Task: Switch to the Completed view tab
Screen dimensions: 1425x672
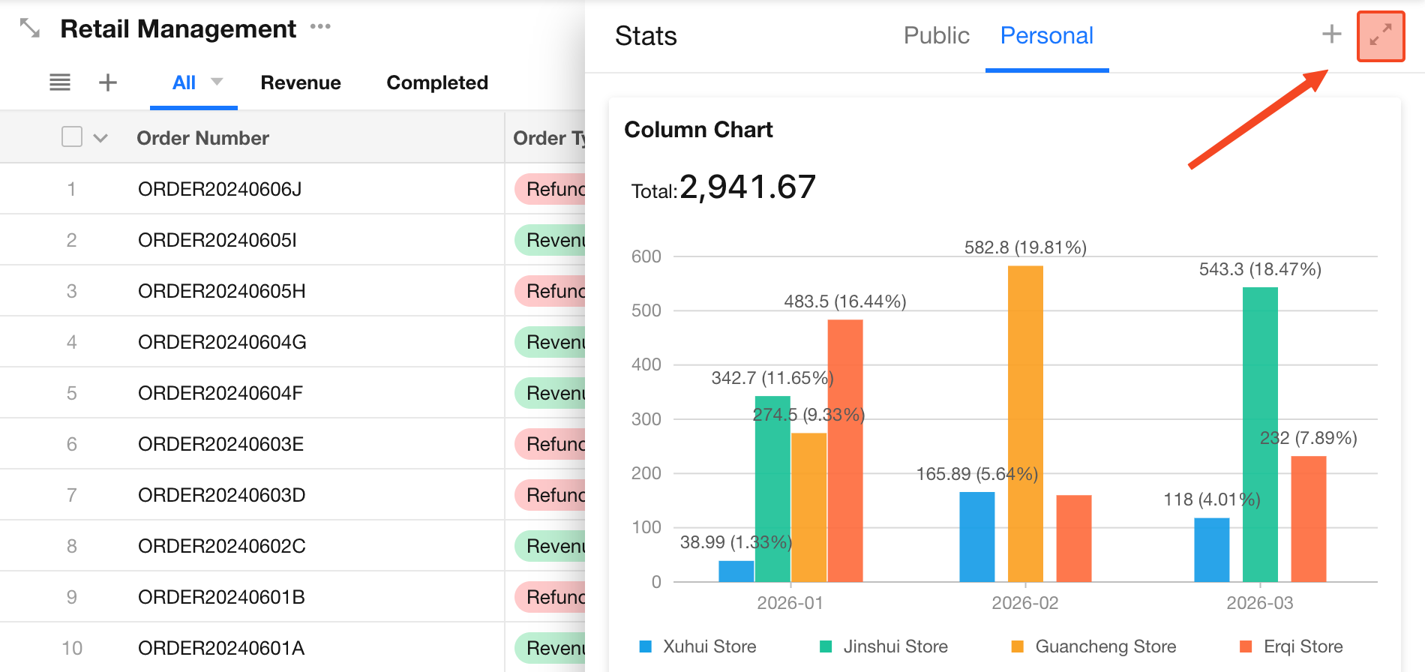Action: [x=437, y=82]
